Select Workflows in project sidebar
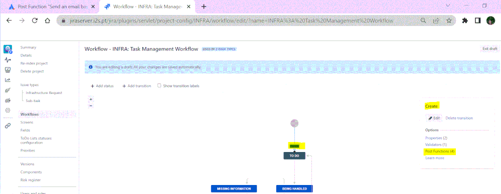Screen dimensions: 501x194 coord(30,114)
